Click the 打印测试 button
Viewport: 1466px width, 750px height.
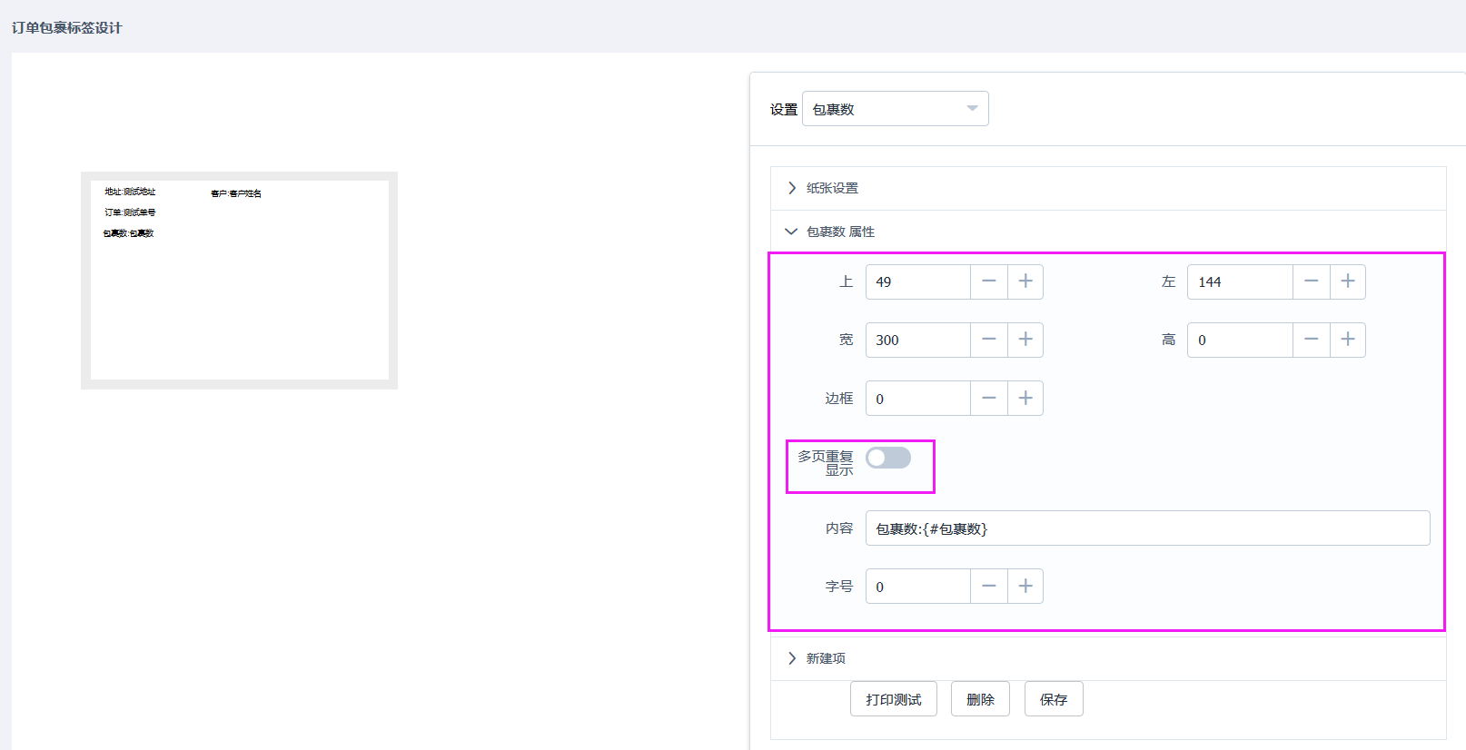coord(894,699)
